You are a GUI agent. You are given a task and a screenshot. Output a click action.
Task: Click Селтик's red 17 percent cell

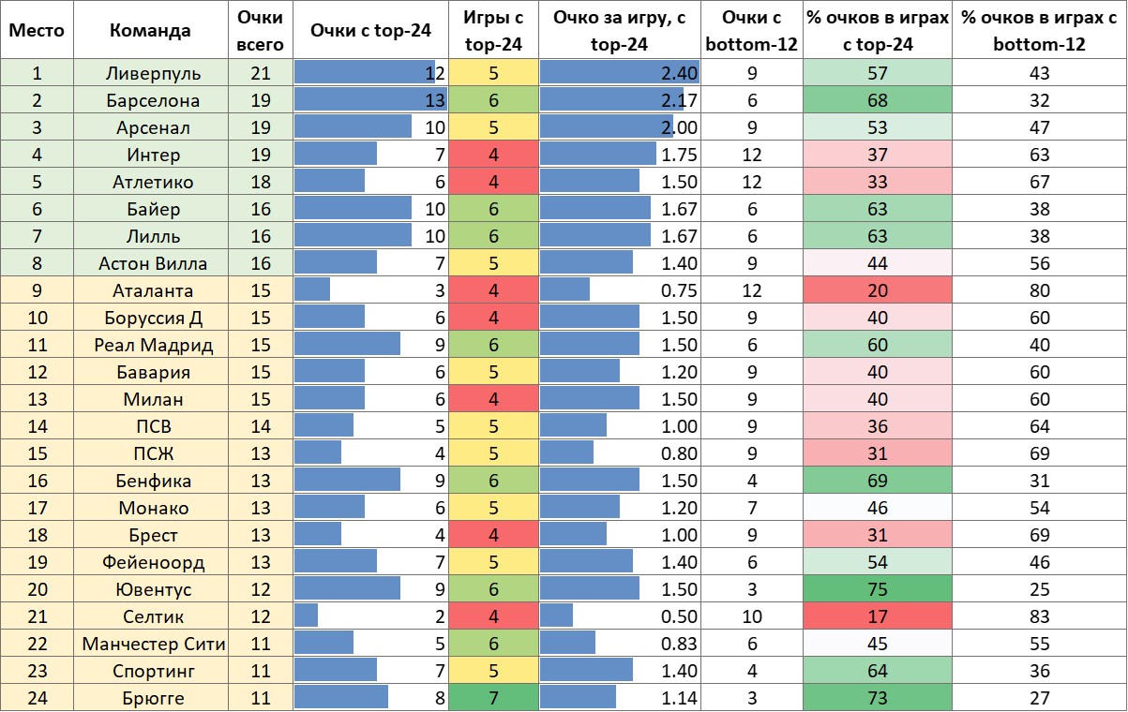click(877, 616)
